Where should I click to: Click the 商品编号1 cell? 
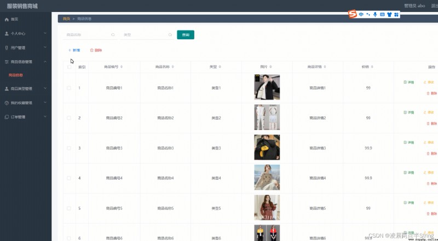(114, 88)
